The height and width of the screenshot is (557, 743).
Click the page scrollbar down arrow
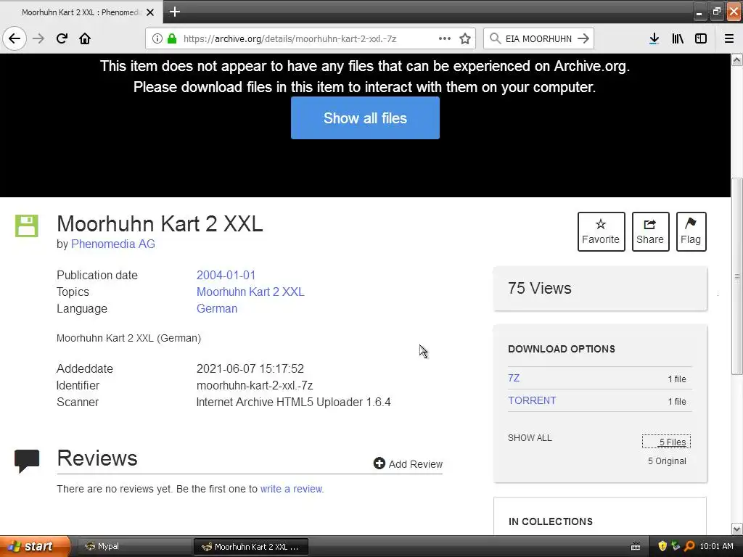tap(737, 529)
